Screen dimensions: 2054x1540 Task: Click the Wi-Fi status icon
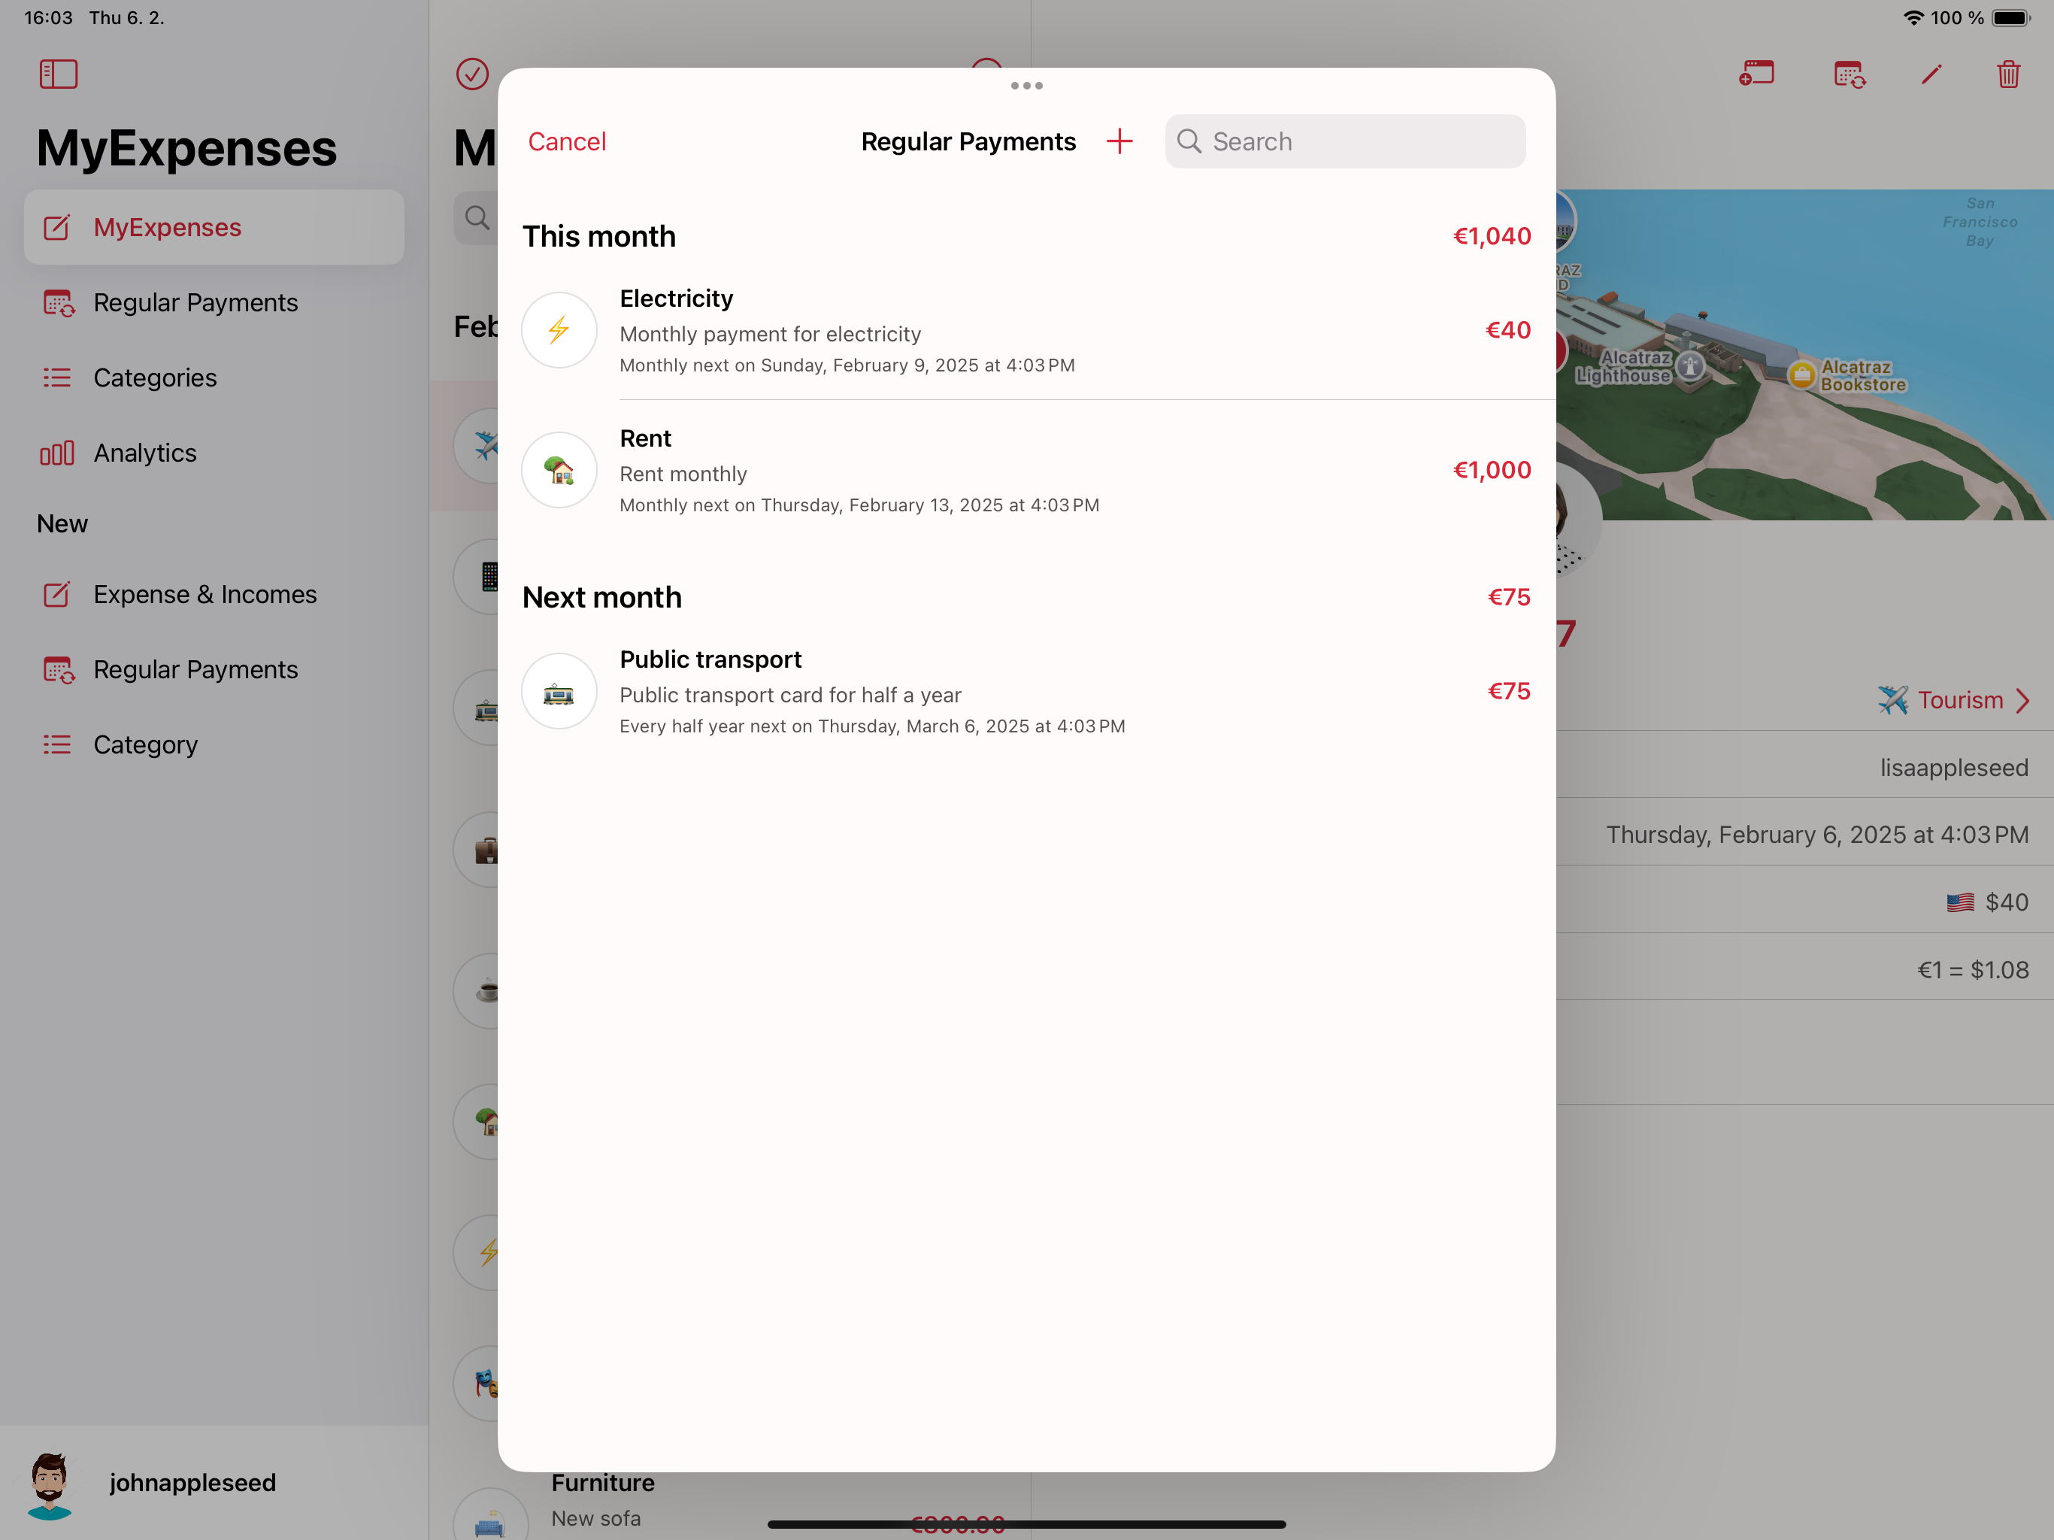1914,17
